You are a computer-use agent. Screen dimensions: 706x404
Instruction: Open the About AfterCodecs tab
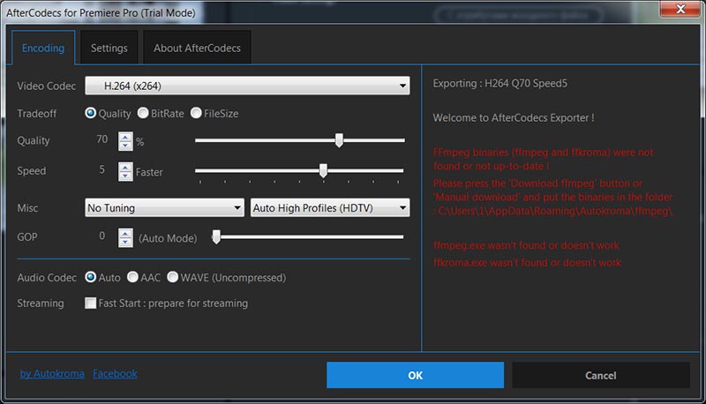click(x=197, y=48)
